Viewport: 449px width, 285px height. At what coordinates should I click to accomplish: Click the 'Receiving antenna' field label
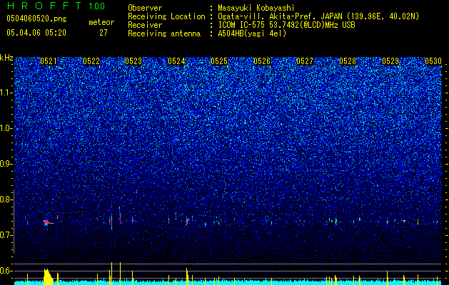point(164,33)
